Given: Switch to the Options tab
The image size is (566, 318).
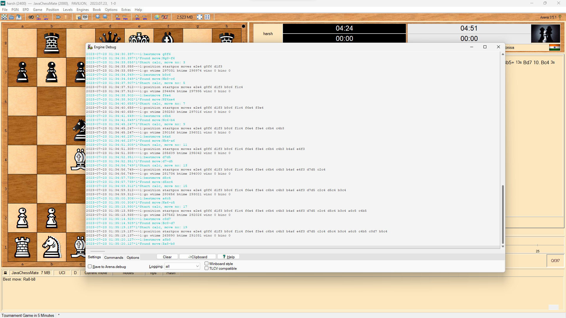Looking at the screenshot, I should [133, 257].
